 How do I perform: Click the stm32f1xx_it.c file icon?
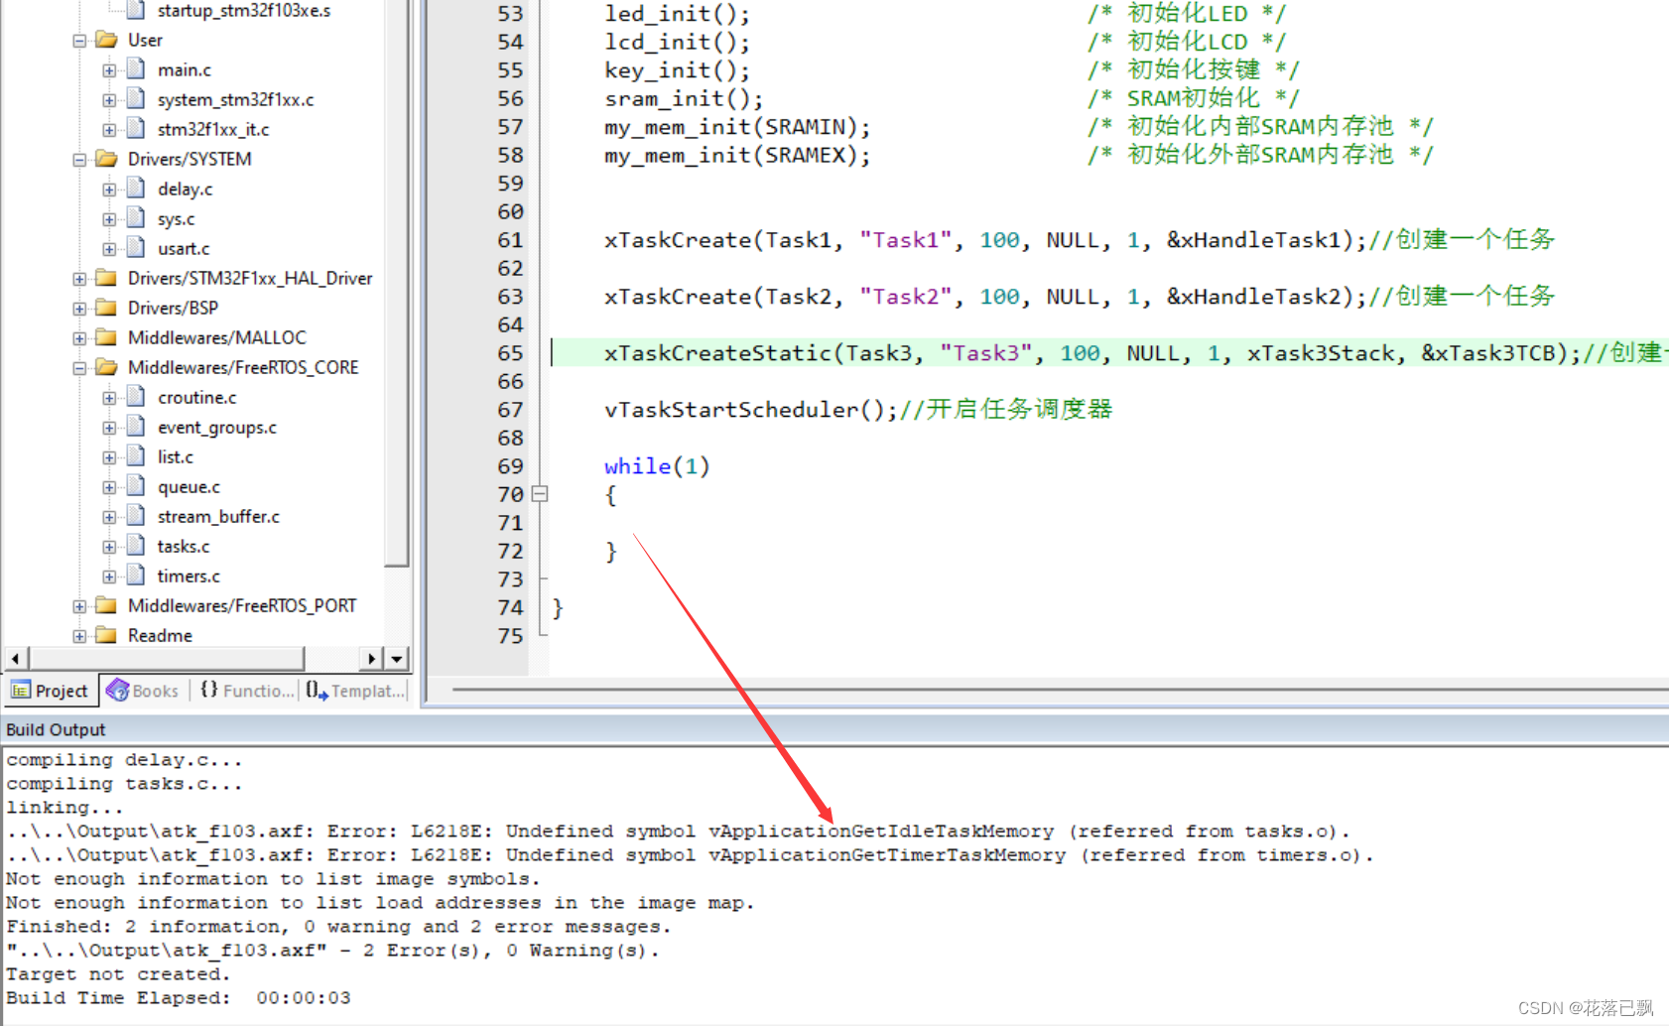(137, 129)
